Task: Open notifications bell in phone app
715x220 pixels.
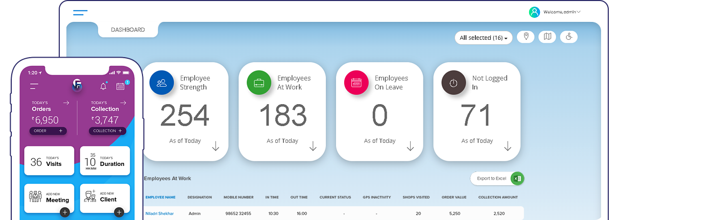Action: coord(103,86)
